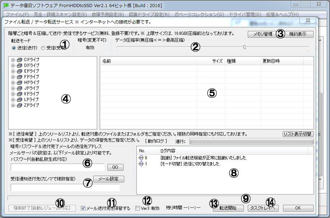Click the 転送開始 button
Viewport: 330px width, 218px height.
tap(228, 208)
